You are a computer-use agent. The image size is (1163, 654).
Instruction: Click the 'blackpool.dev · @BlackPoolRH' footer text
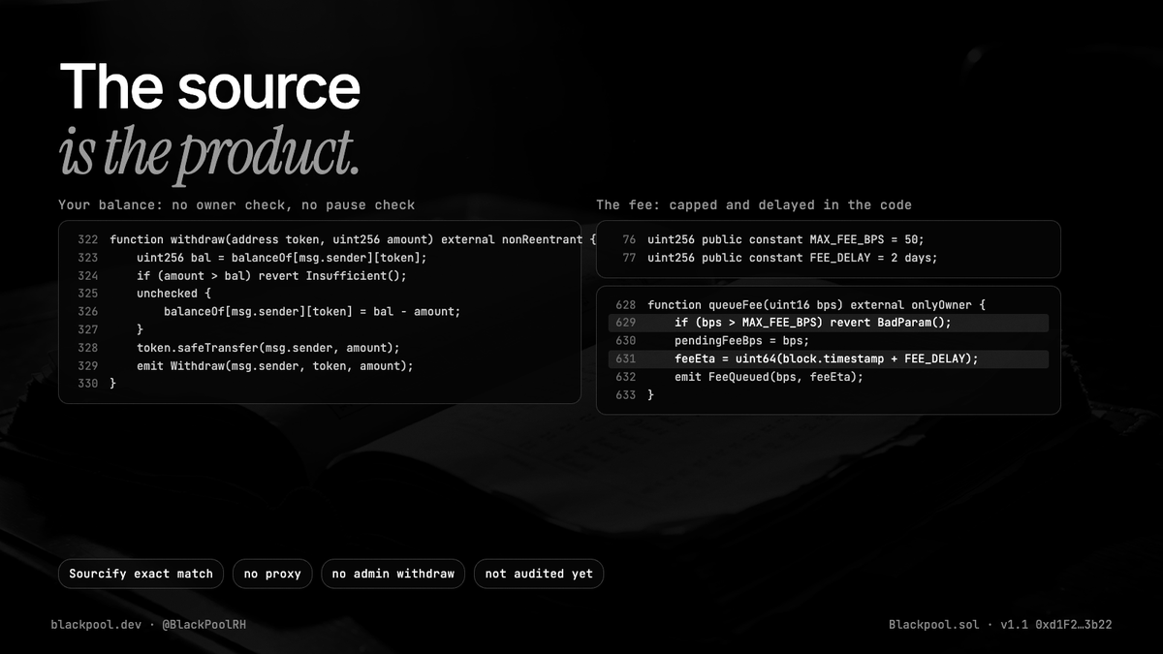click(x=148, y=625)
